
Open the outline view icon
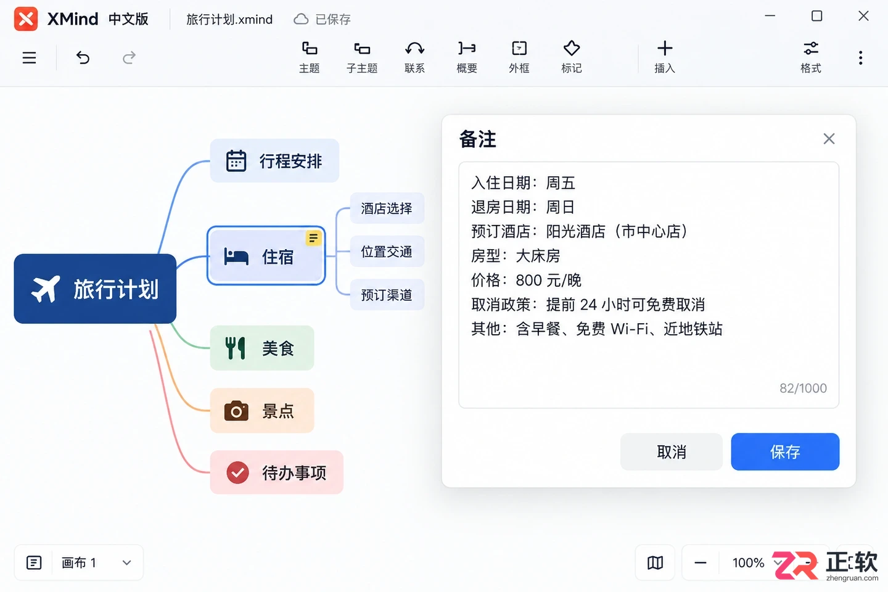tap(34, 562)
